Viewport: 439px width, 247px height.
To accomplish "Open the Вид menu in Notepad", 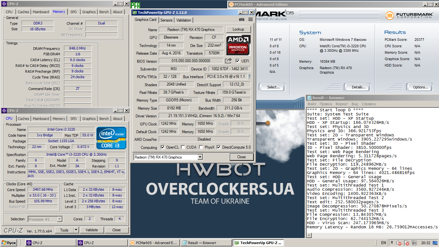I will [x=354, y=104].
